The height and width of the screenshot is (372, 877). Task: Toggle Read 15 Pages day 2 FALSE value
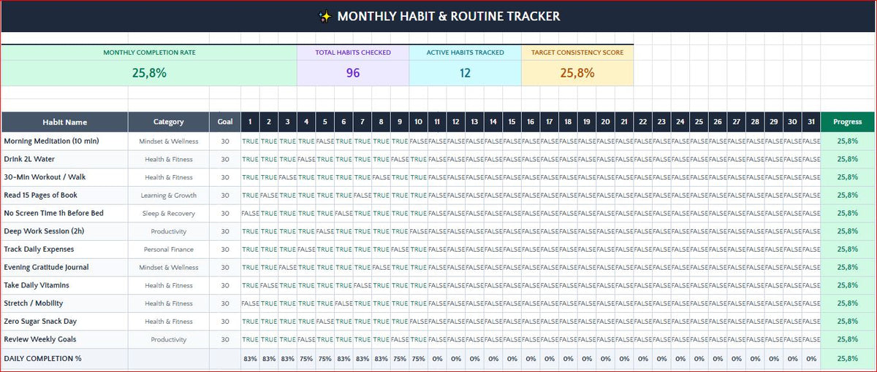pyautogui.click(x=269, y=195)
